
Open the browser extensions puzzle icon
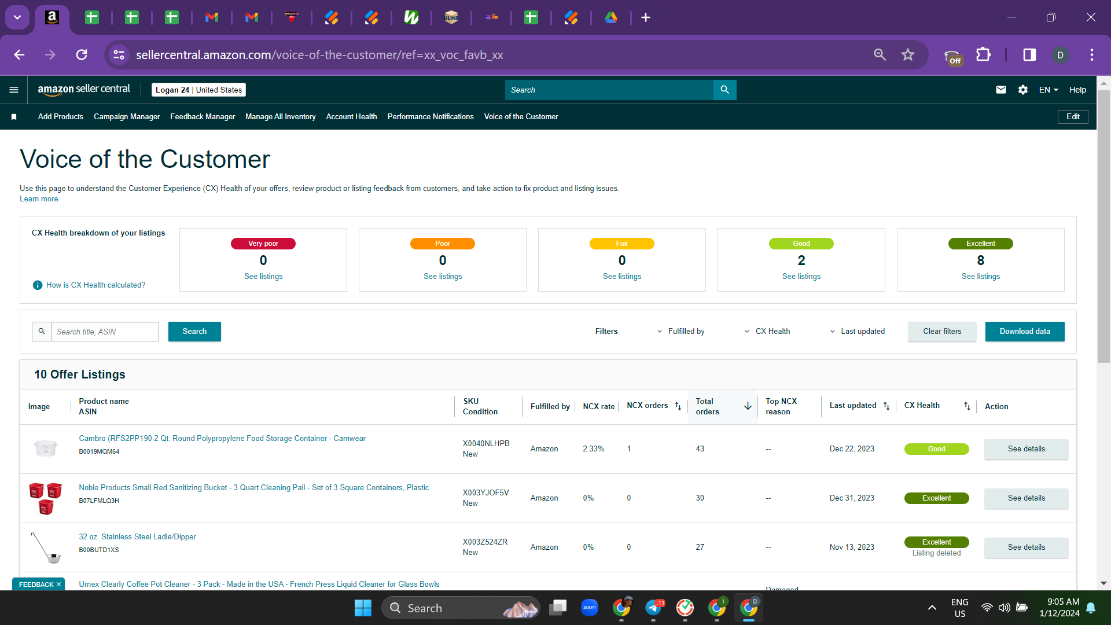click(983, 54)
